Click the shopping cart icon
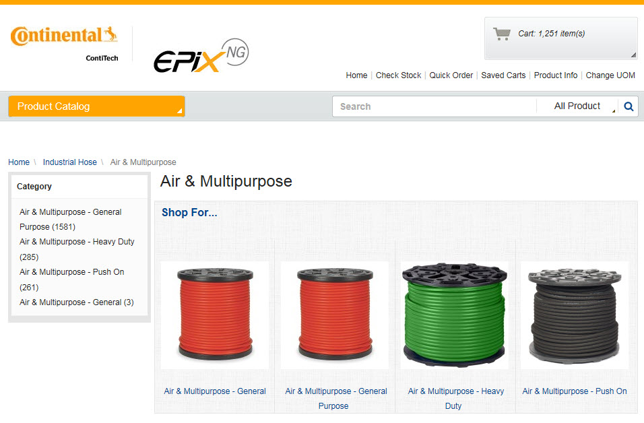The width and height of the screenshot is (644, 423). [x=501, y=34]
